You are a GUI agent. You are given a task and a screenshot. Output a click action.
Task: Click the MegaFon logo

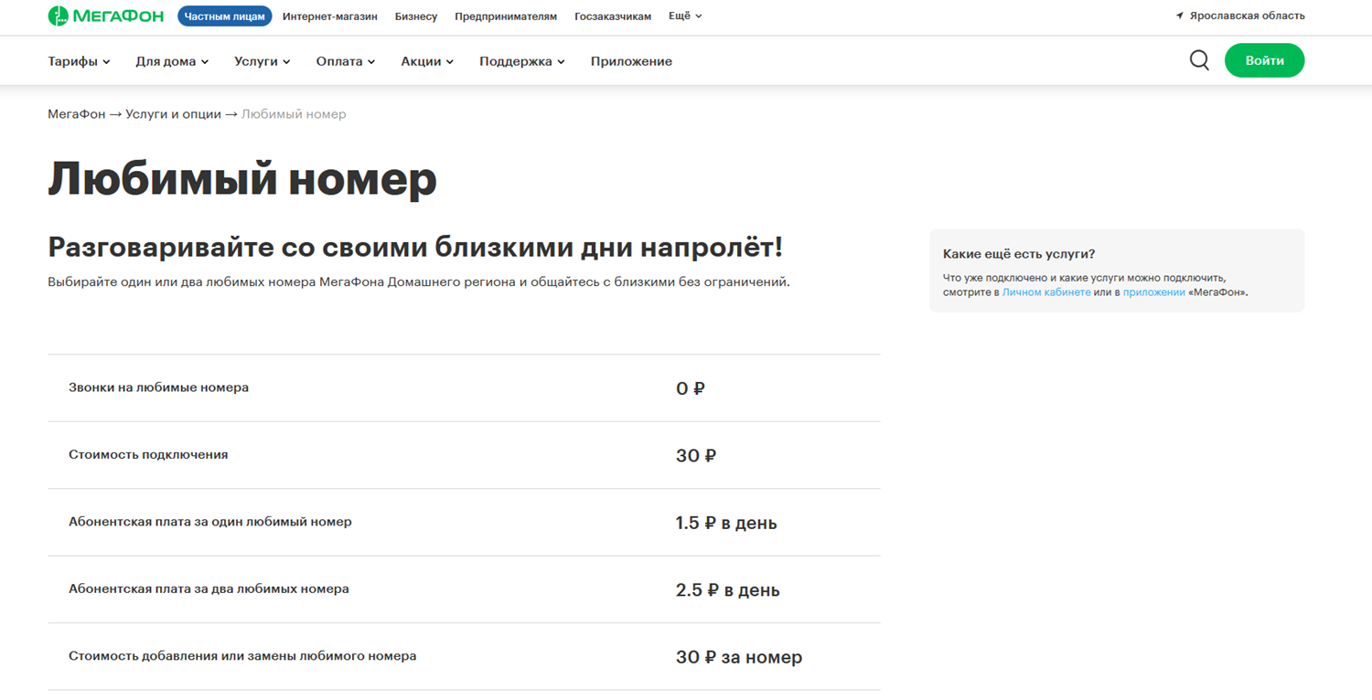pos(105,16)
